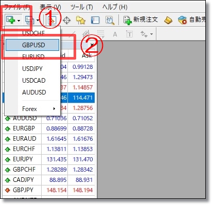Click the New Chart plus icon

(11, 20)
